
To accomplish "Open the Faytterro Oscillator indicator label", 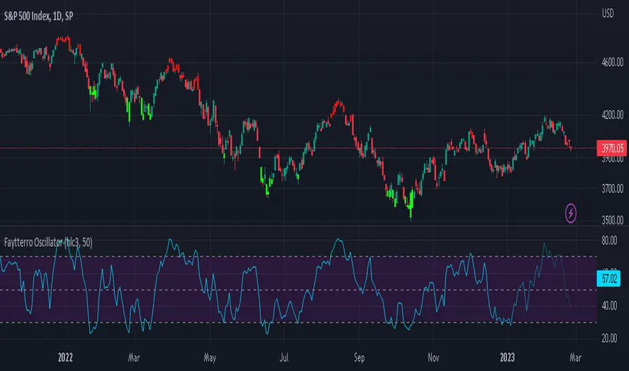I will point(48,242).
